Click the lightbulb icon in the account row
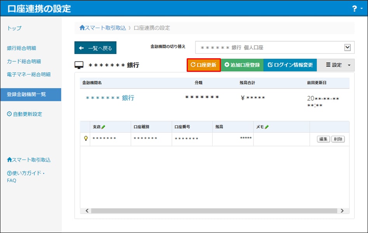The width and height of the screenshot is (368, 233). (86, 138)
